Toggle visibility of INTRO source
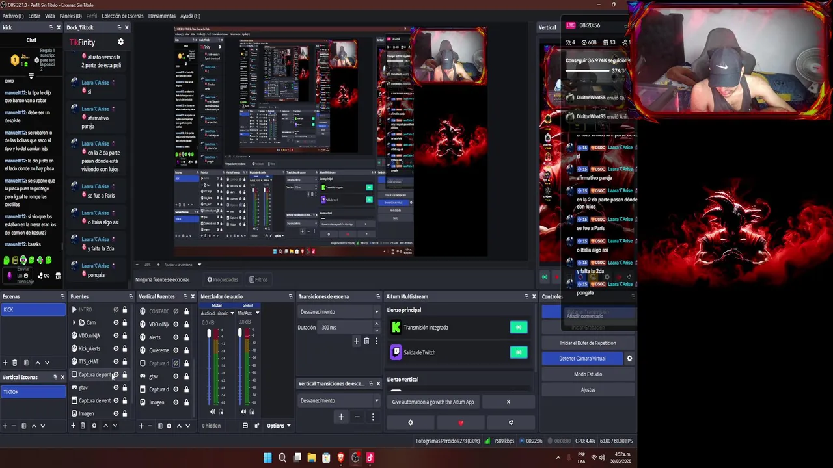The image size is (833, 468). point(116,310)
